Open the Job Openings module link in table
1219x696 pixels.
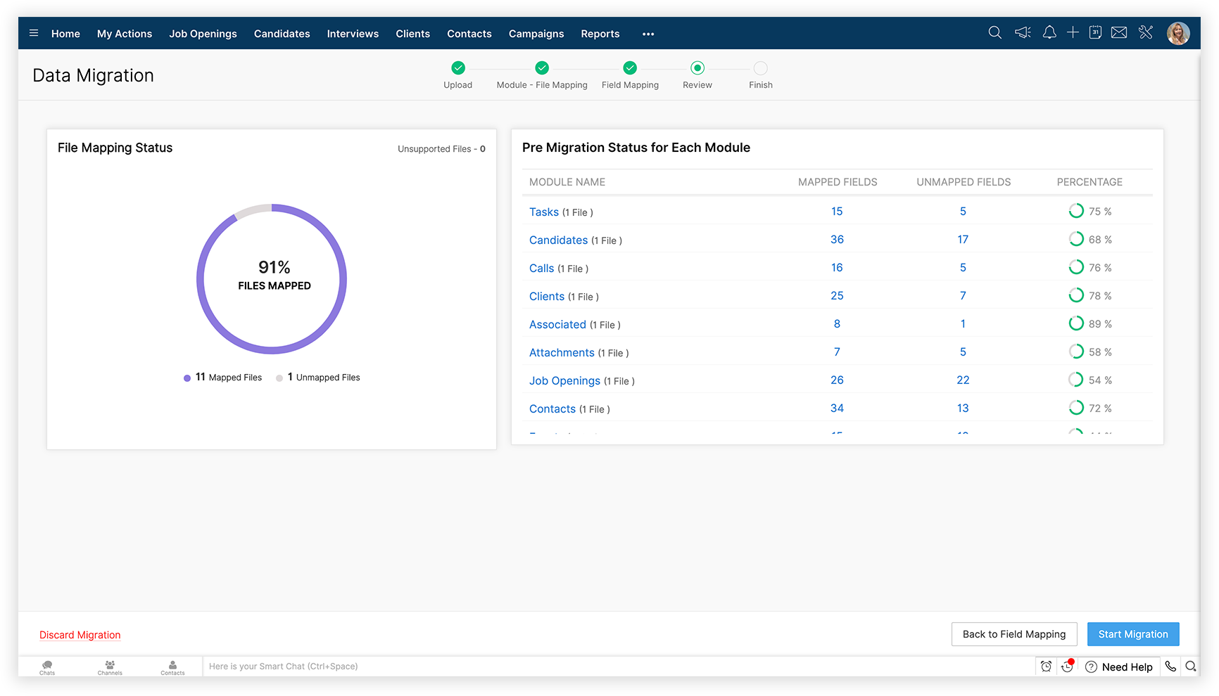tap(564, 380)
